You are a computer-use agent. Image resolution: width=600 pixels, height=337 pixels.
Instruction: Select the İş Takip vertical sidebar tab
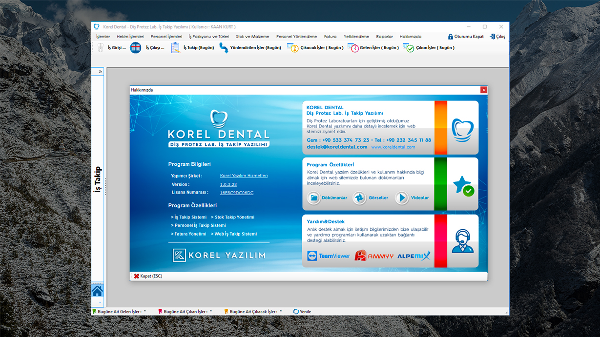tap(98, 179)
